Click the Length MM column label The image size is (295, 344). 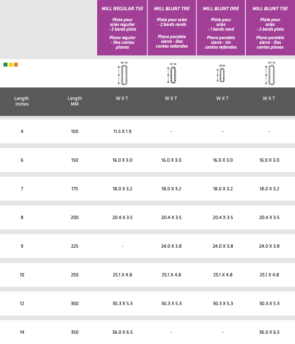pos(75,101)
